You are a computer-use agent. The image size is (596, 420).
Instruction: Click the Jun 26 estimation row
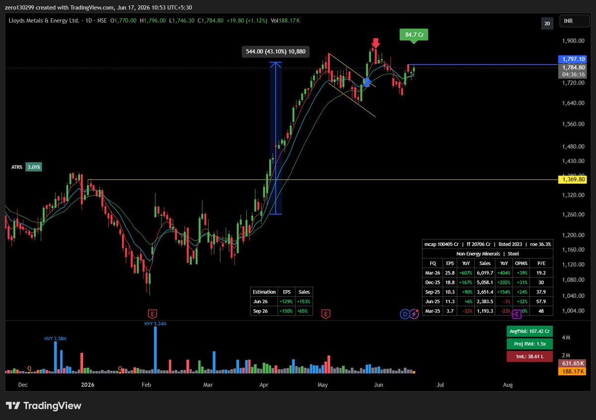(282, 302)
